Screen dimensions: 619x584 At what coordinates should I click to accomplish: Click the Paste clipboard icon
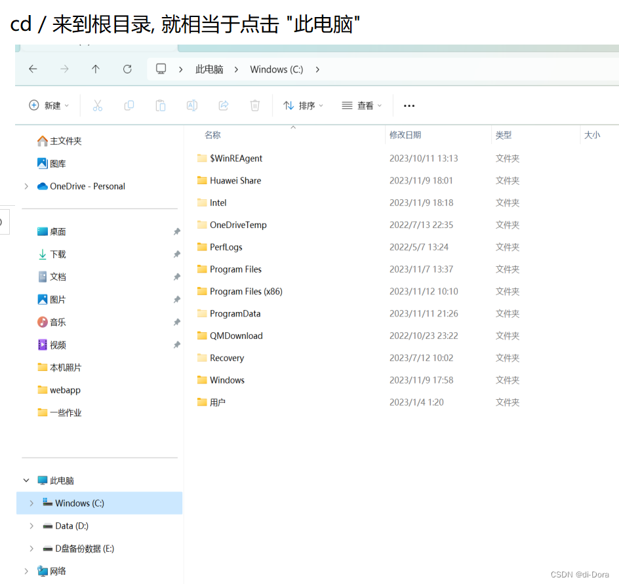coord(160,106)
